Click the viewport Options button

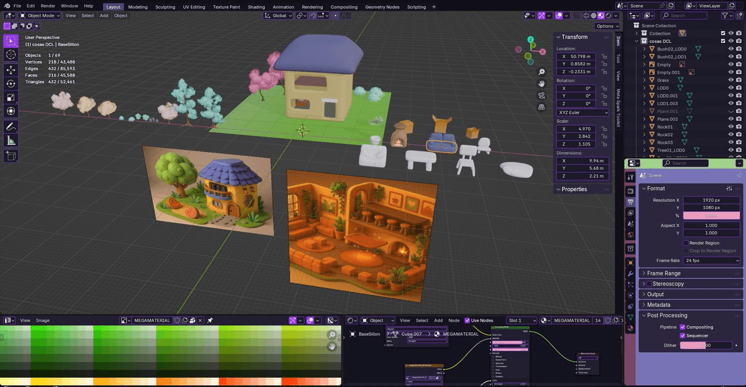pyautogui.click(x=607, y=26)
